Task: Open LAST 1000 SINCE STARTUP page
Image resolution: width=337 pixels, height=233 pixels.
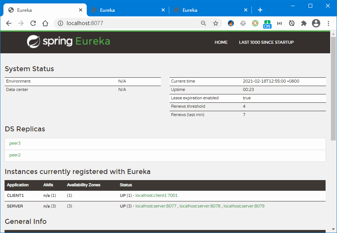Action: click(266, 42)
